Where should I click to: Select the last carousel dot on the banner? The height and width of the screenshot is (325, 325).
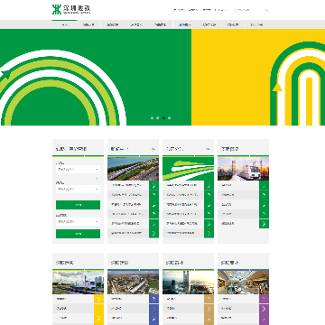[169, 118]
